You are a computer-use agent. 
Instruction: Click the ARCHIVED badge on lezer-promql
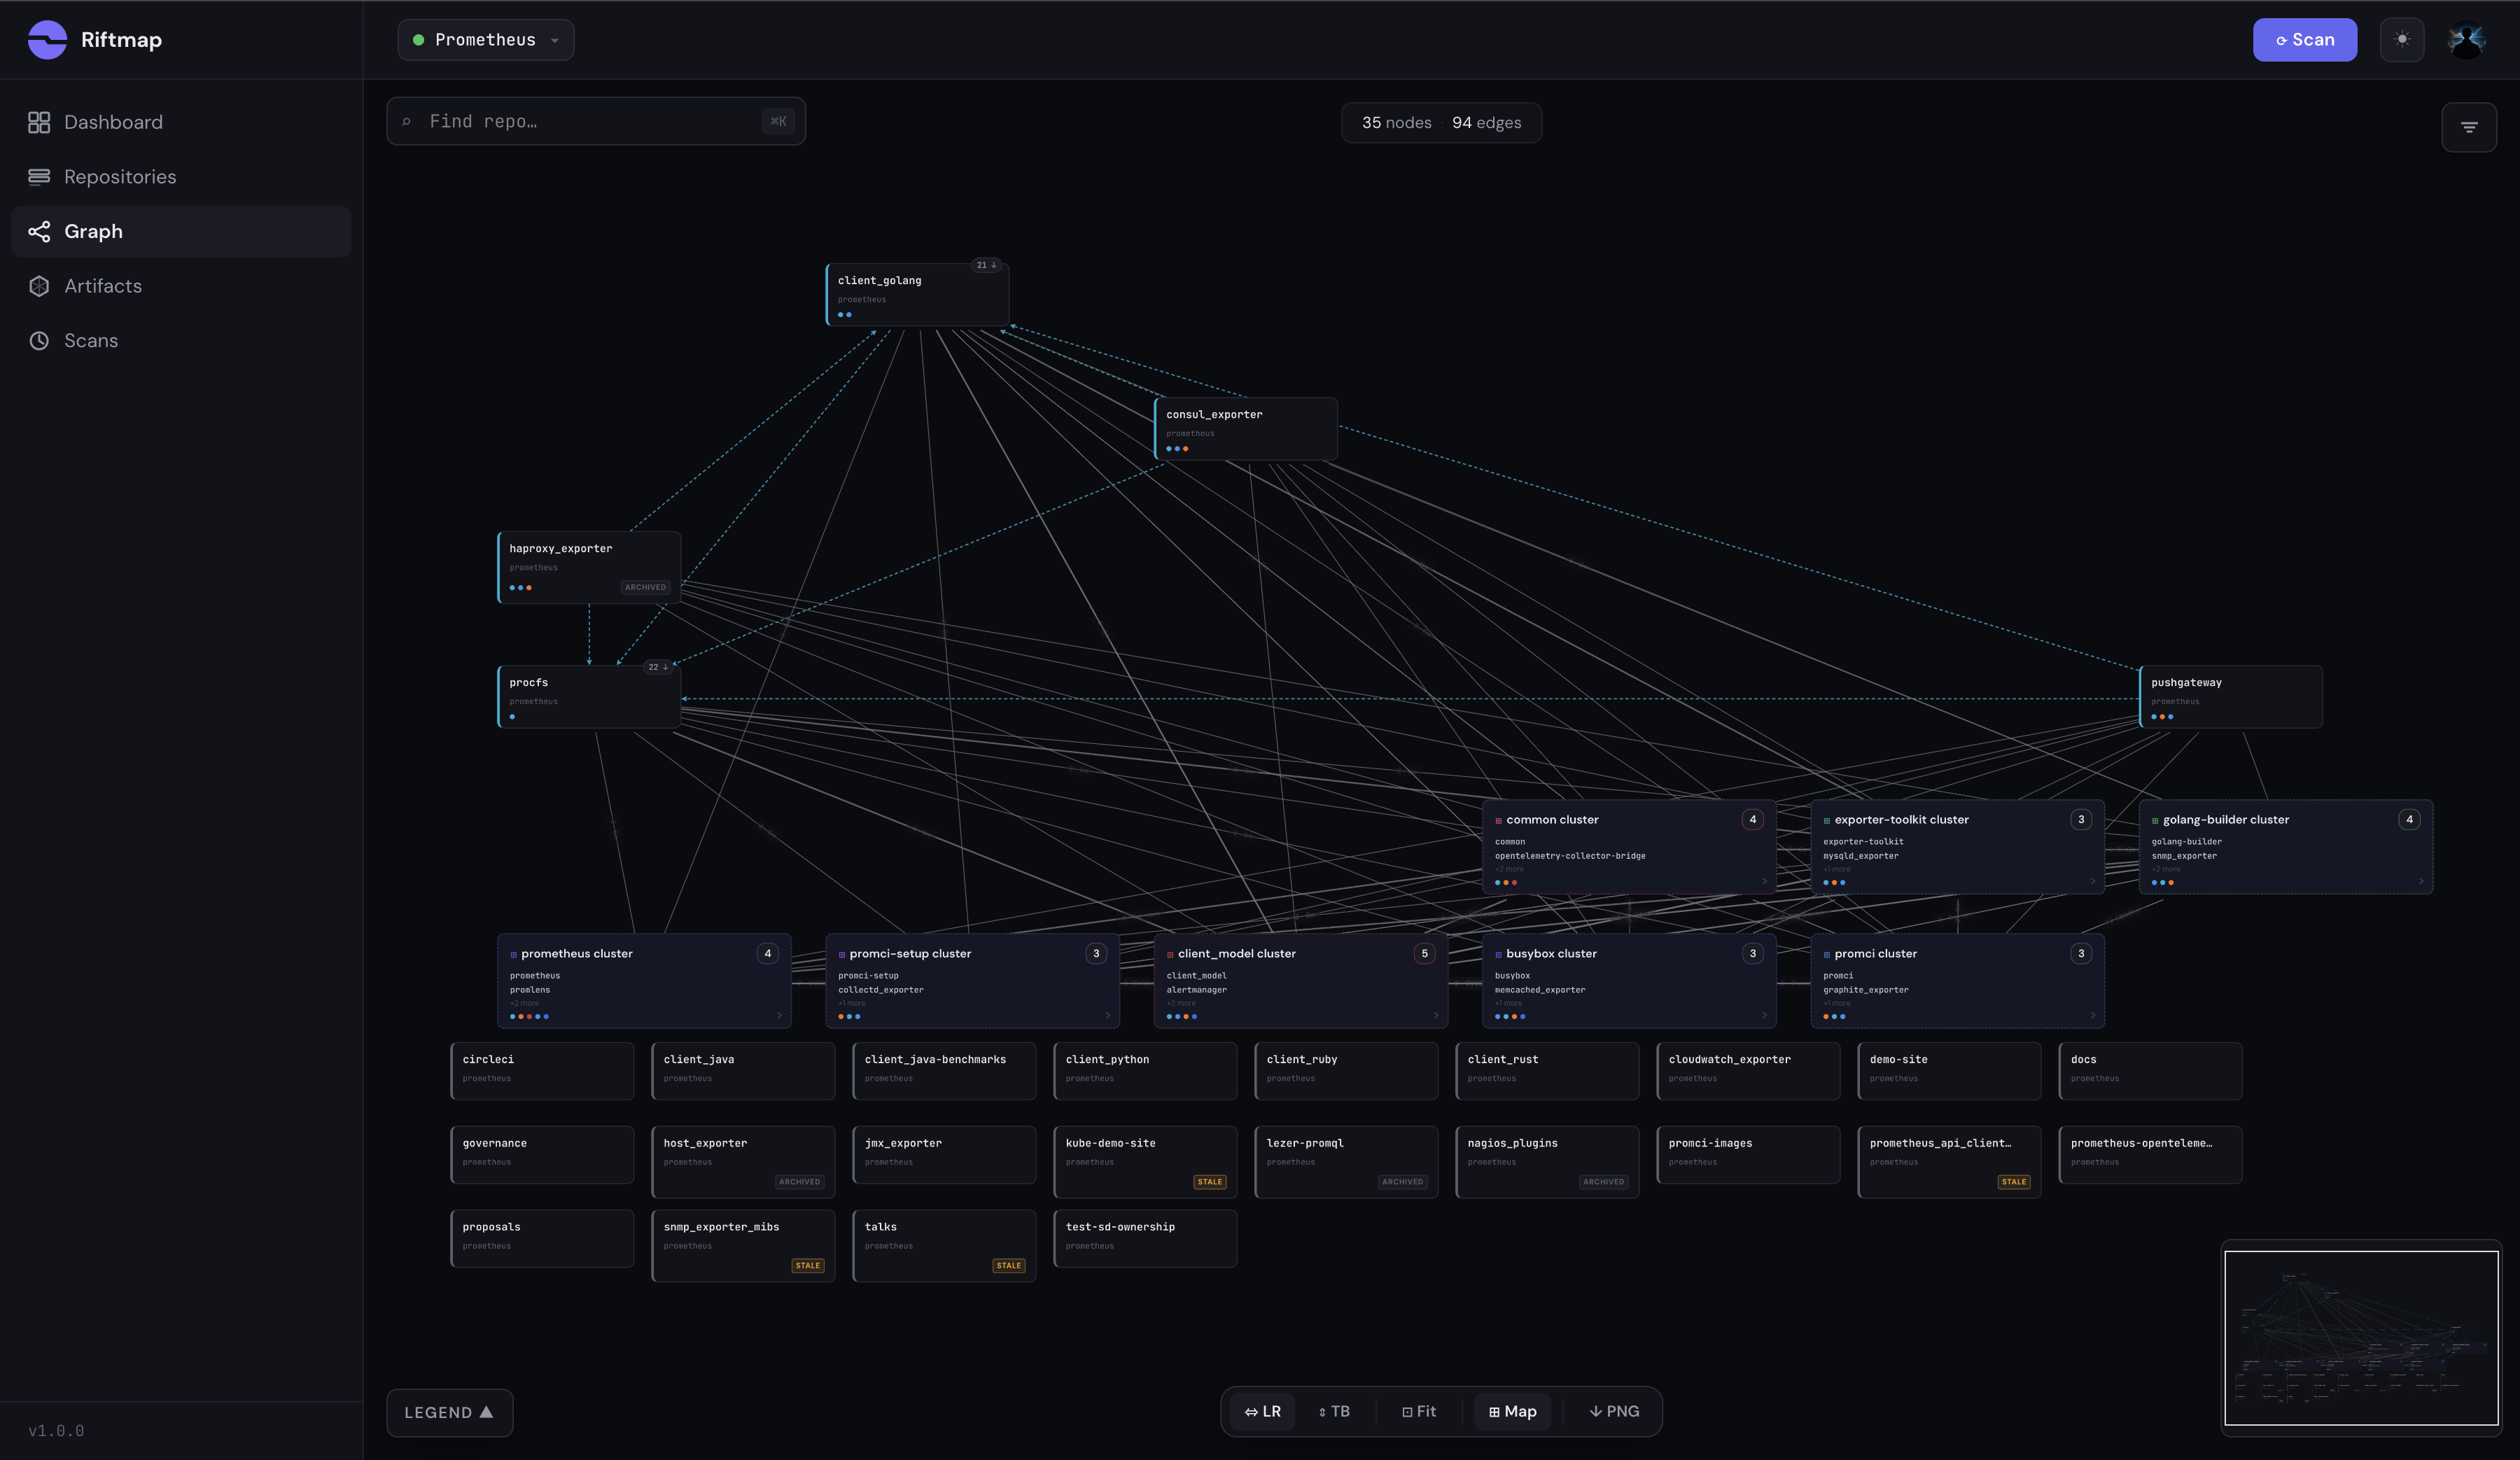coord(1402,1182)
